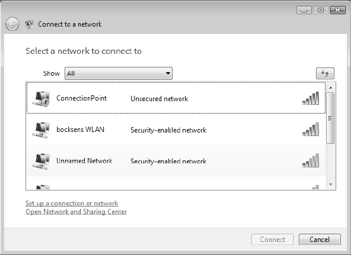Screen dimensions: 351x255
Task: Open Network and Sharing Center link
Action: [76, 212]
